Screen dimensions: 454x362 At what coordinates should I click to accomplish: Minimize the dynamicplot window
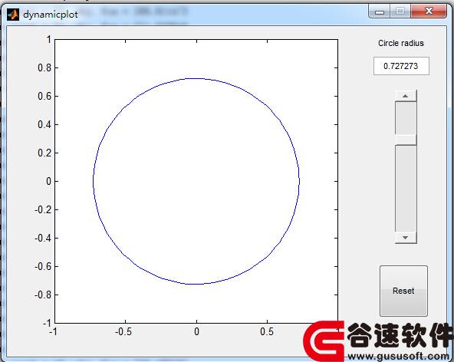click(x=380, y=12)
